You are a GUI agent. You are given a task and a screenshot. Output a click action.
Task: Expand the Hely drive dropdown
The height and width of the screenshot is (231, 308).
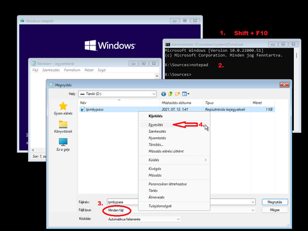tap(153, 94)
